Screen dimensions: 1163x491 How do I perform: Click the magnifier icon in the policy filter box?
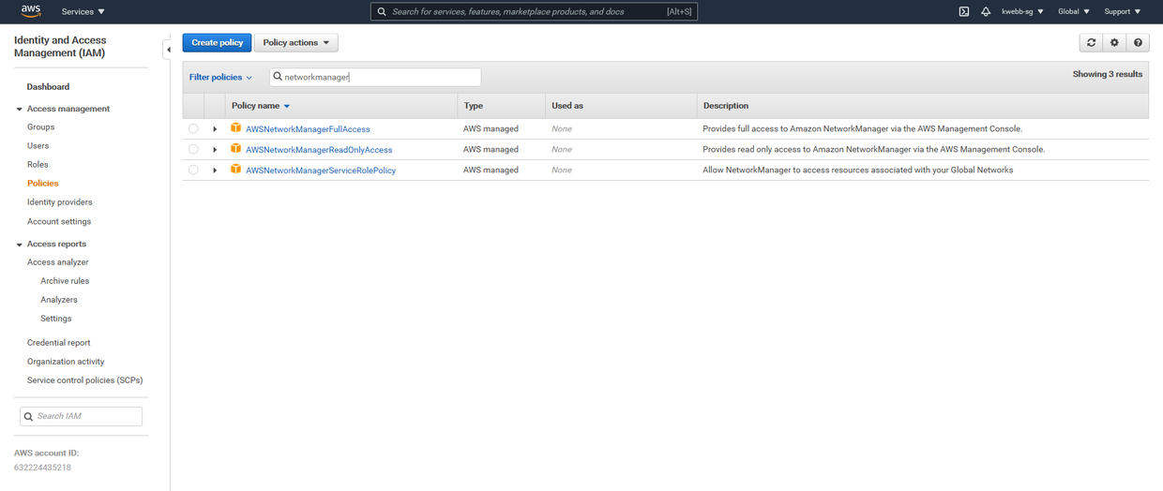[278, 77]
